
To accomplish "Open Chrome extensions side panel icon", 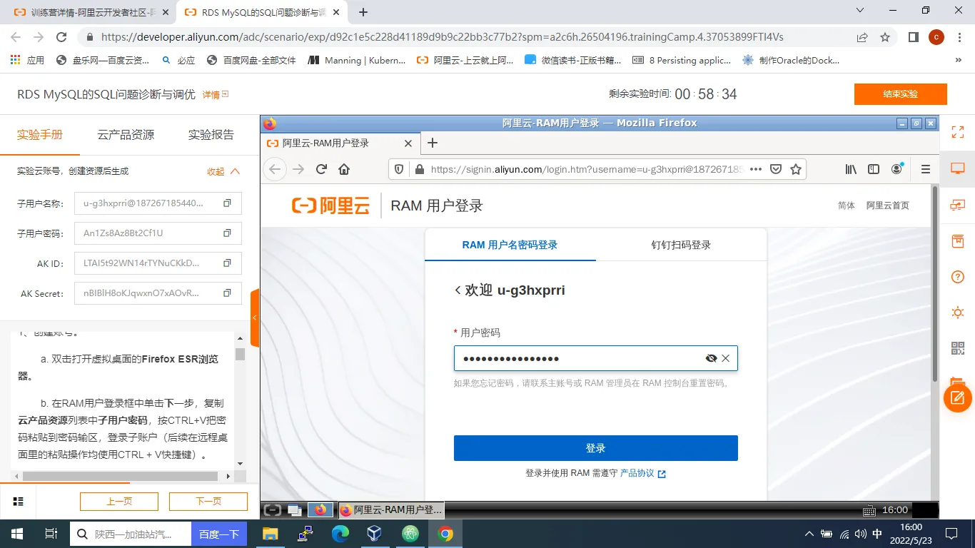I will tap(913, 37).
